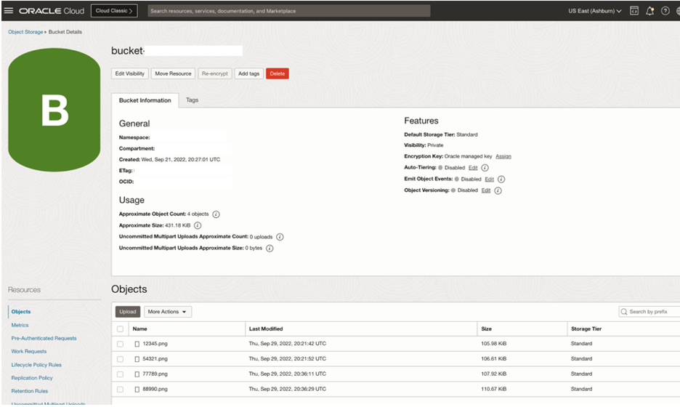The image size is (680, 407).
Task: Select the checkbox for 77789.png
Action: [120, 374]
